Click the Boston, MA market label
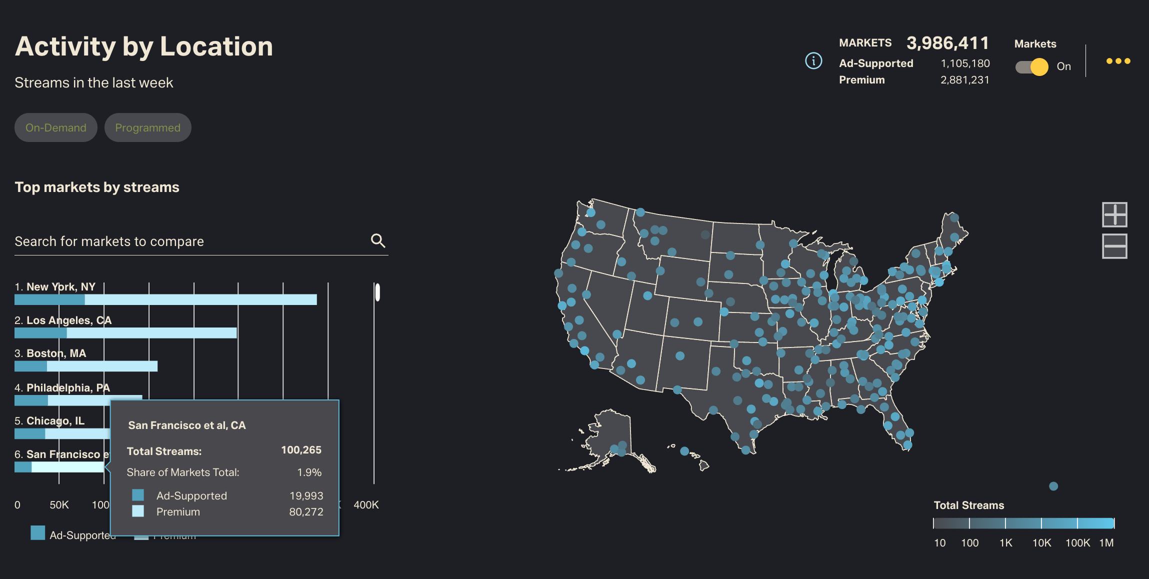The width and height of the screenshot is (1149, 579). pyautogui.click(x=56, y=353)
